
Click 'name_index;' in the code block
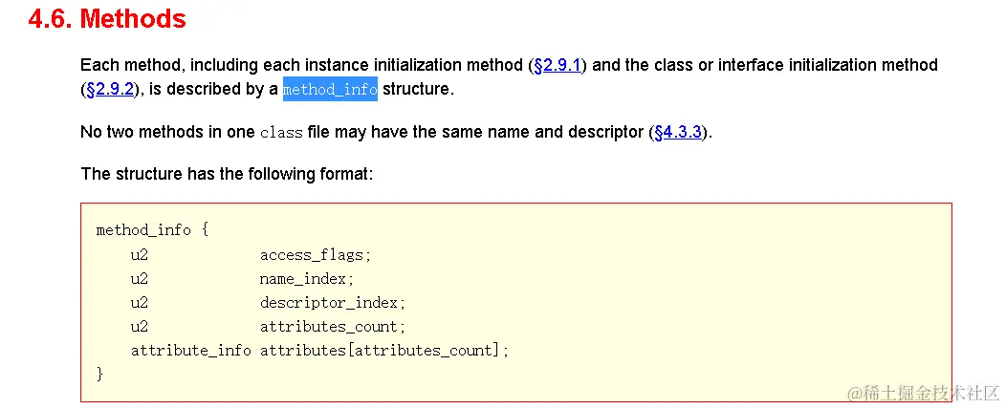pos(307,279)
